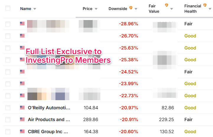This screenshot has width=213, height=137.
Task: Click the Fair health rating in -24.52% row
Action: pyautogui.click(x=189, y=72)
